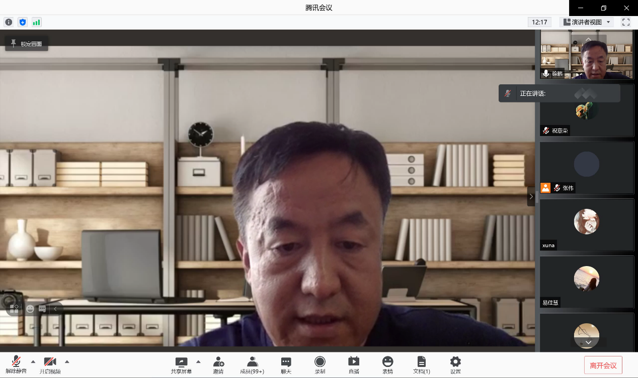This screenshot has width=638, height=378.
Task: Open the 表情 emoji reactions
Action: pyautogui.click(x=387, y=365)
